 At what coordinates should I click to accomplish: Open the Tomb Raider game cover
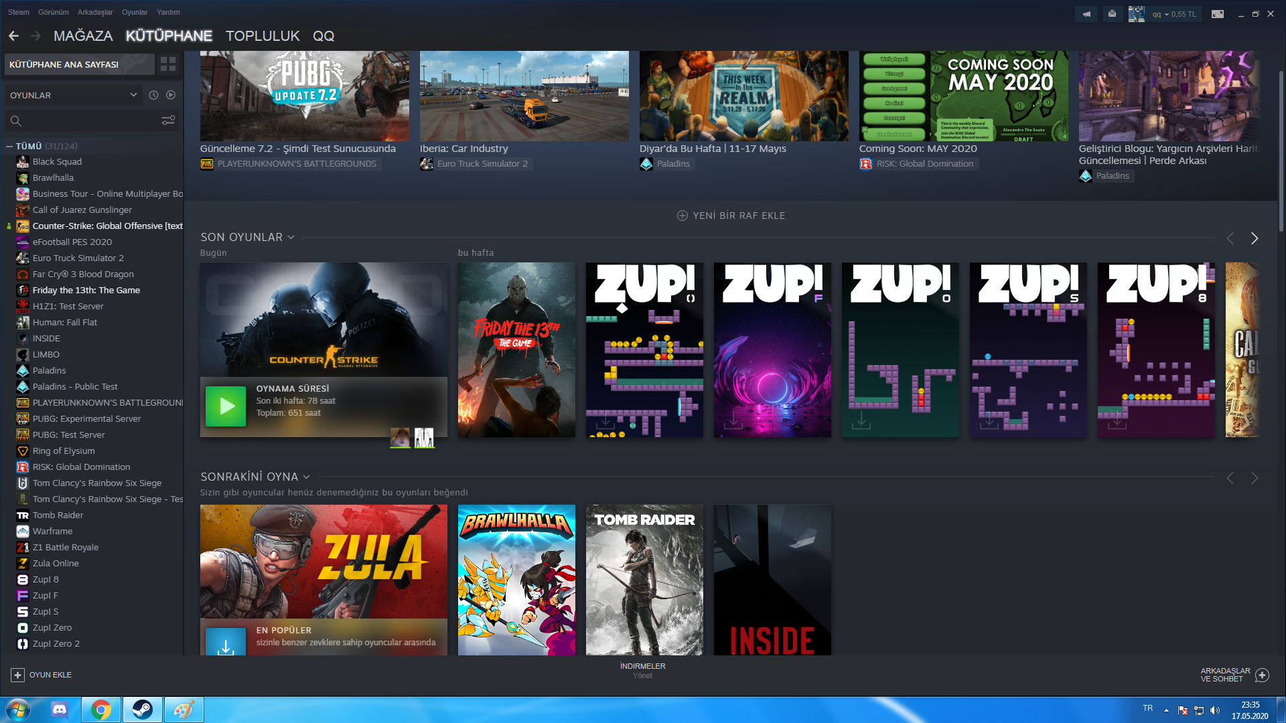point(644,580)
